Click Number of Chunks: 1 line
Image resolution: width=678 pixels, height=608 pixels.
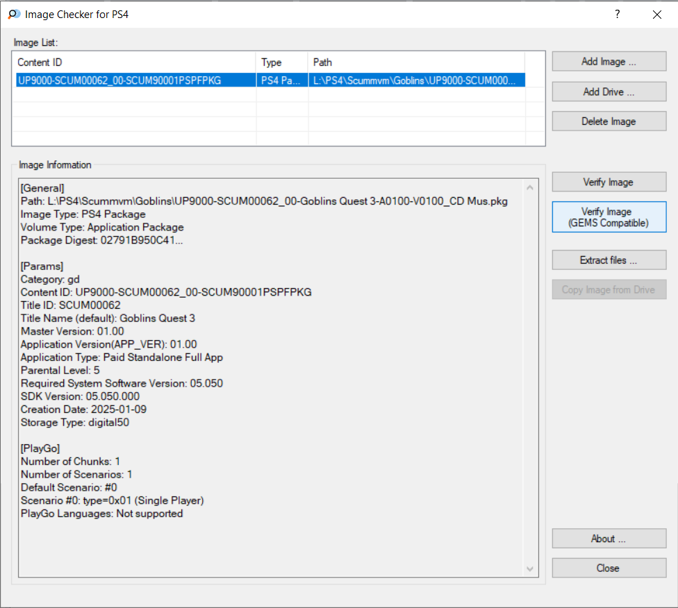point(70,461)
